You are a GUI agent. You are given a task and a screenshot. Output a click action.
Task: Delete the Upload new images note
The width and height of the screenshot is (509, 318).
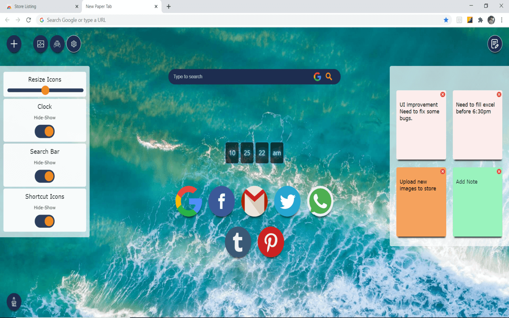point(443,171)
